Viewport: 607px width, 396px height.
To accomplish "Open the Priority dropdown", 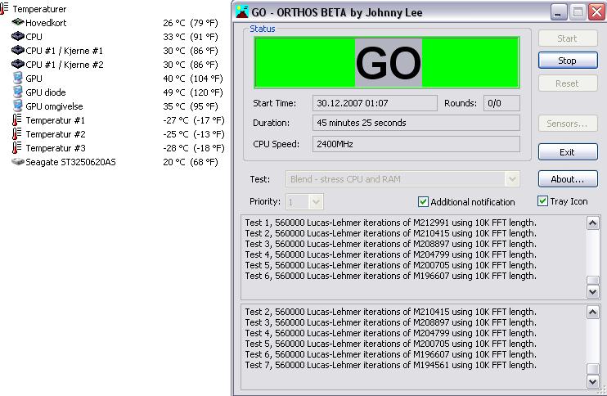I will coord(316,201).
